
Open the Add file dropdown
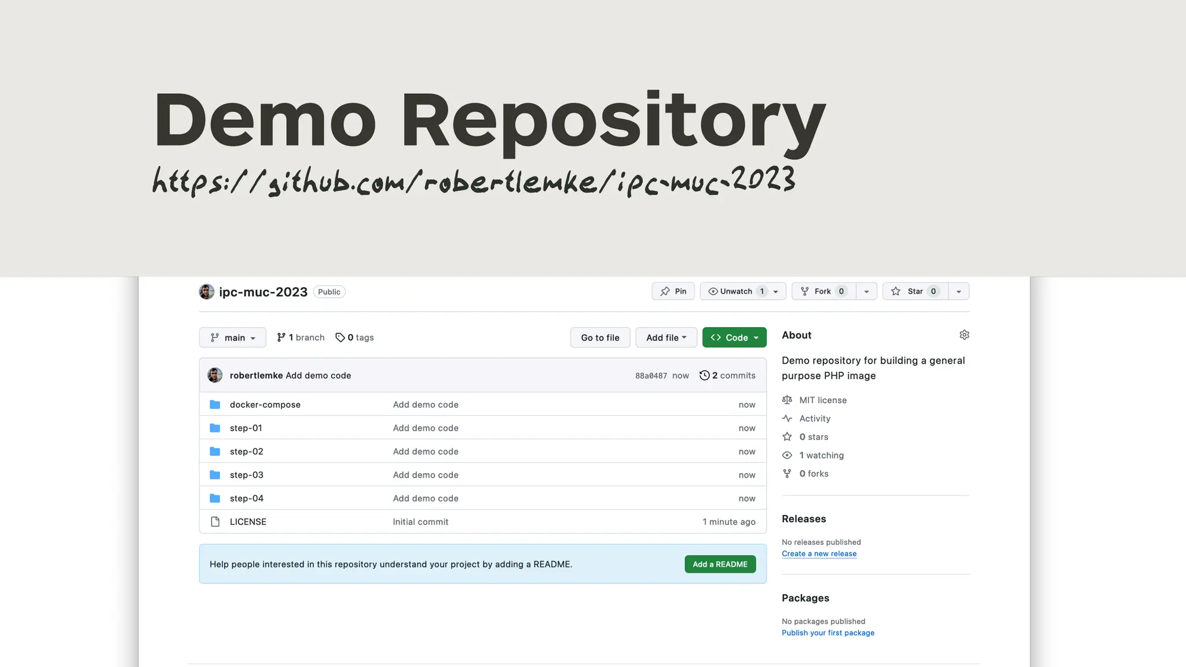pos(666,338)
